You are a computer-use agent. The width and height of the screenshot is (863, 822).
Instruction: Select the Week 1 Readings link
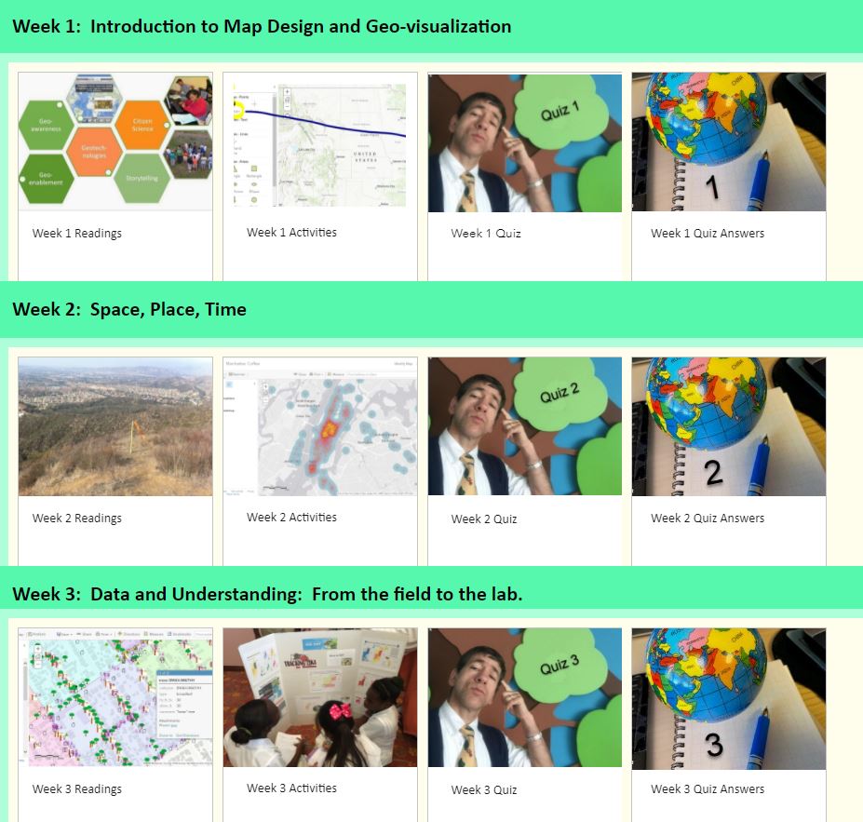pos(77,233)
